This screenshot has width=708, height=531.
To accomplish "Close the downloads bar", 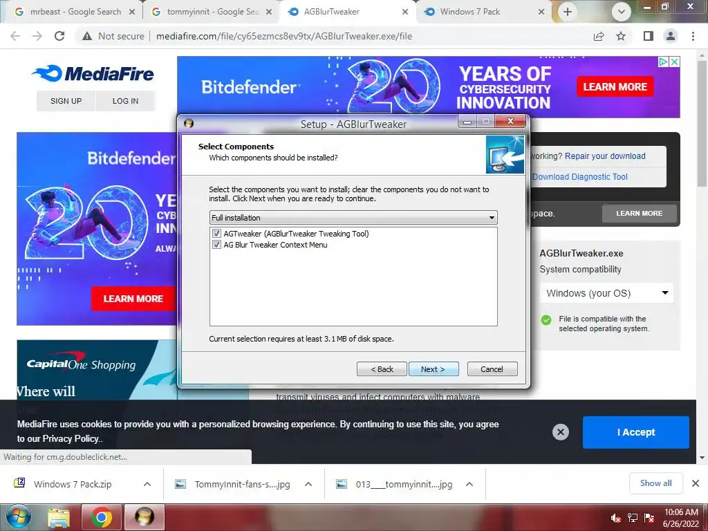I will click(x=696, y=483).
